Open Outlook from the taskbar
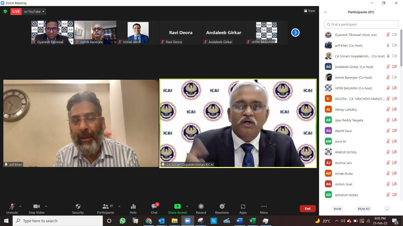The height and width of the screenshot is (226, 403). [161, 221]
